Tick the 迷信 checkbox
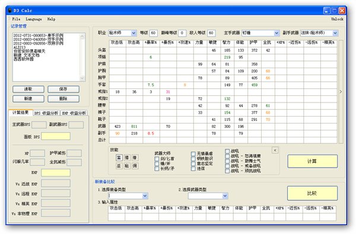356x234 pixels. point(193,169)
